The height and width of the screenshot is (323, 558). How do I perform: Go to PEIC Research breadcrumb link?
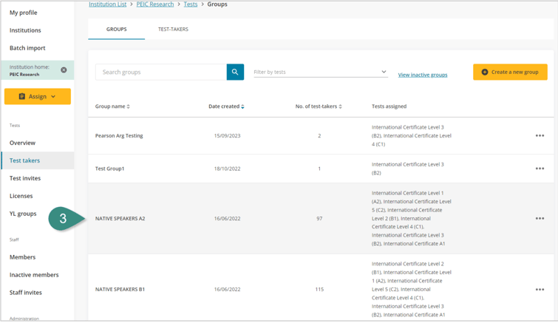pyautogui.click(x=155, y=4)
